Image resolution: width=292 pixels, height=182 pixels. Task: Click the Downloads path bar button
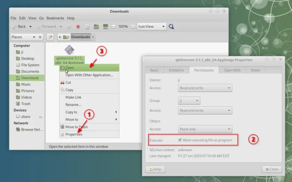(81, 37)
